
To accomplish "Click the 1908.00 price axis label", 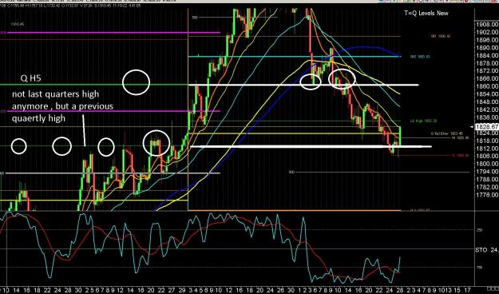I will (487, 25).
